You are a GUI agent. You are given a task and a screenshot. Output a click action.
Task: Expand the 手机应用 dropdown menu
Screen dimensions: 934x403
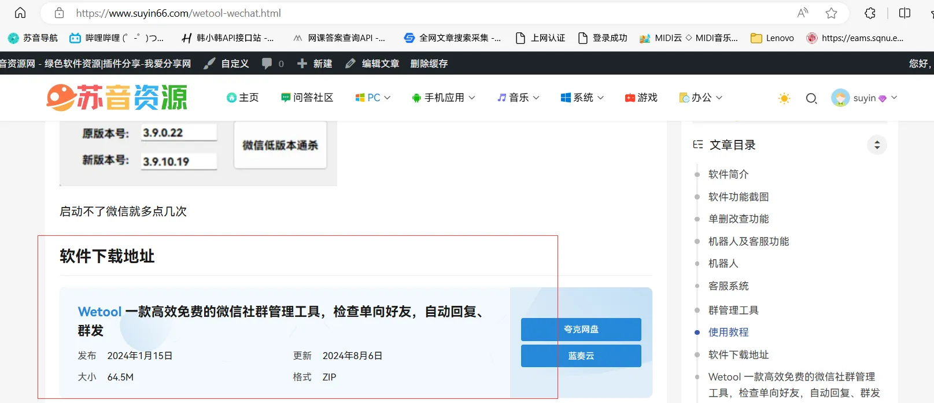(444, 98)
